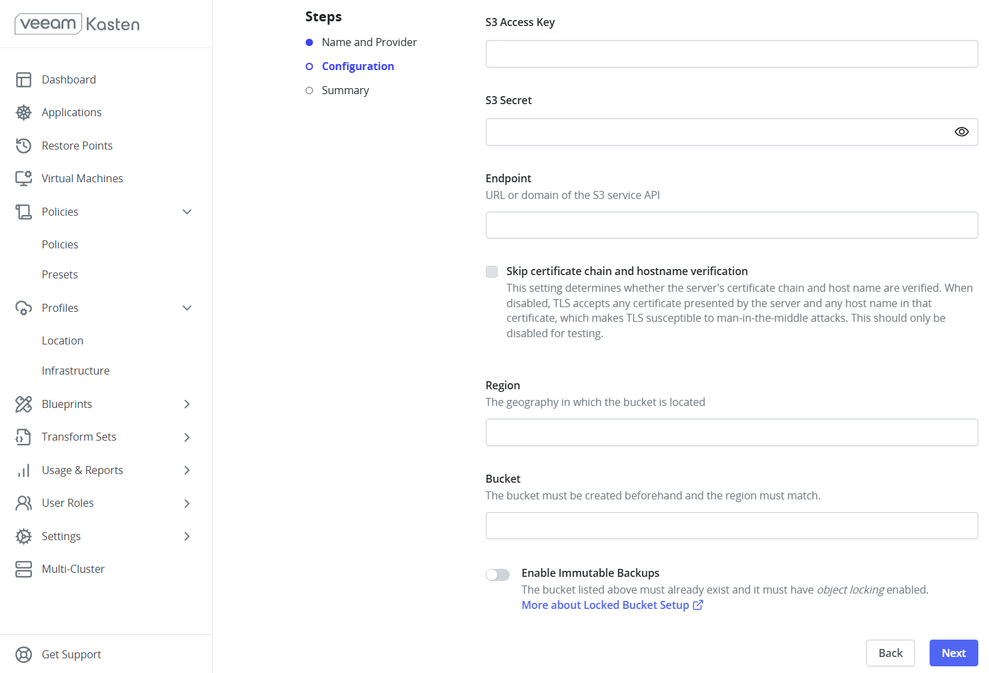Show S3 Secret using the eye icon
This screenshot has height=673, width=989.
(961, 132)
